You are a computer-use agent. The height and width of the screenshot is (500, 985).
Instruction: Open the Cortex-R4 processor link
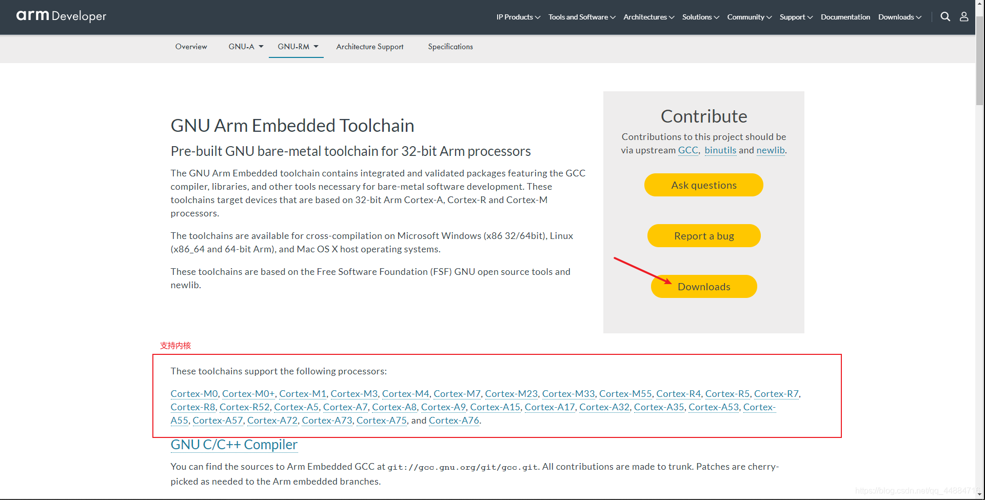tap(678, 394)
